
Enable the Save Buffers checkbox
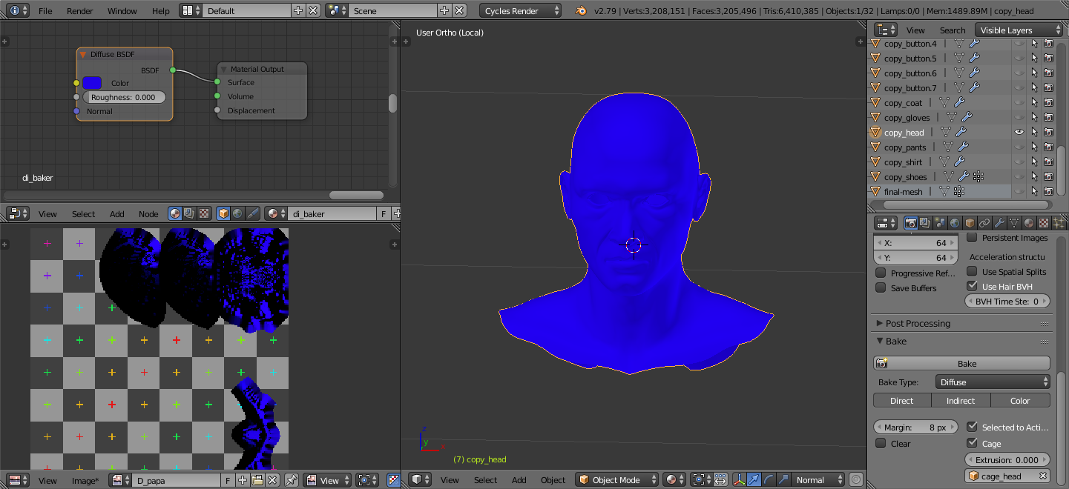[882, 288]
